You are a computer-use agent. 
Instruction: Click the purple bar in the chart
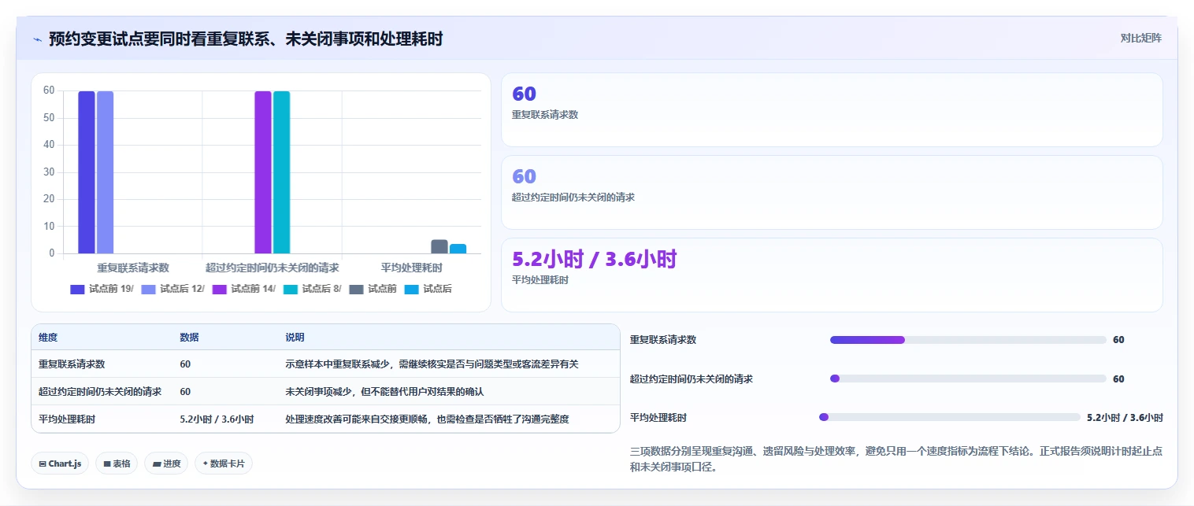(263, 172)
